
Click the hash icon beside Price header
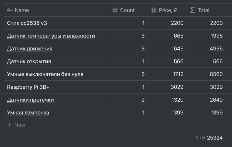[x=154, y=10]
